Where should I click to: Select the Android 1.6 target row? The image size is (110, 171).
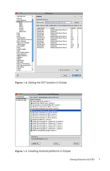point(59,33)
